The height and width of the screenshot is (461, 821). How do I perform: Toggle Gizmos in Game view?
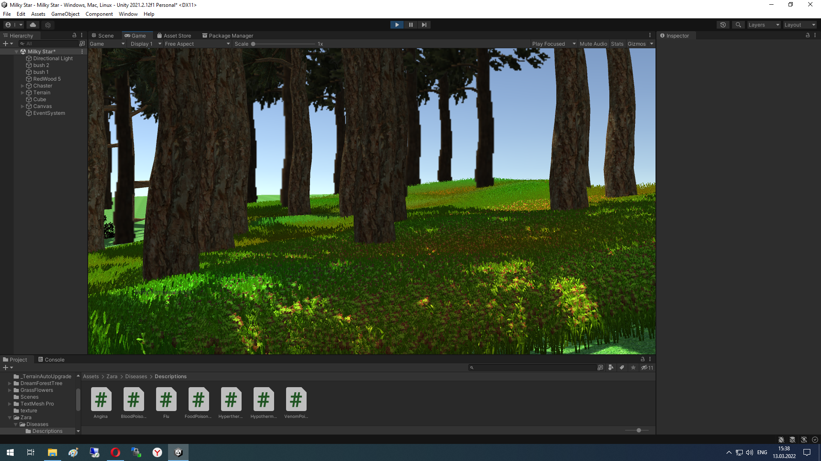(636, 44)
